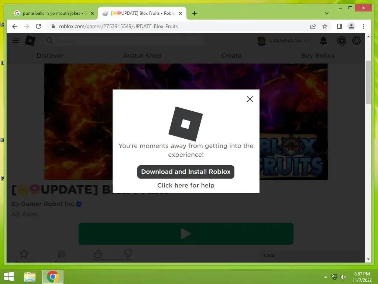Click the All Ages text

24,214
